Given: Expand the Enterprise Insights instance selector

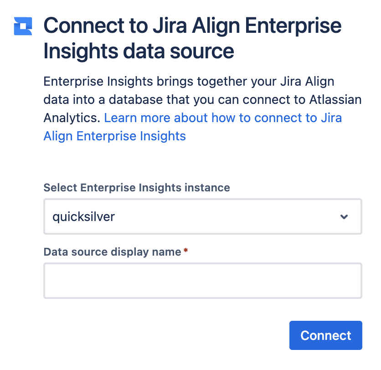Looking at the screenshot, I should [x=203, y=217].
